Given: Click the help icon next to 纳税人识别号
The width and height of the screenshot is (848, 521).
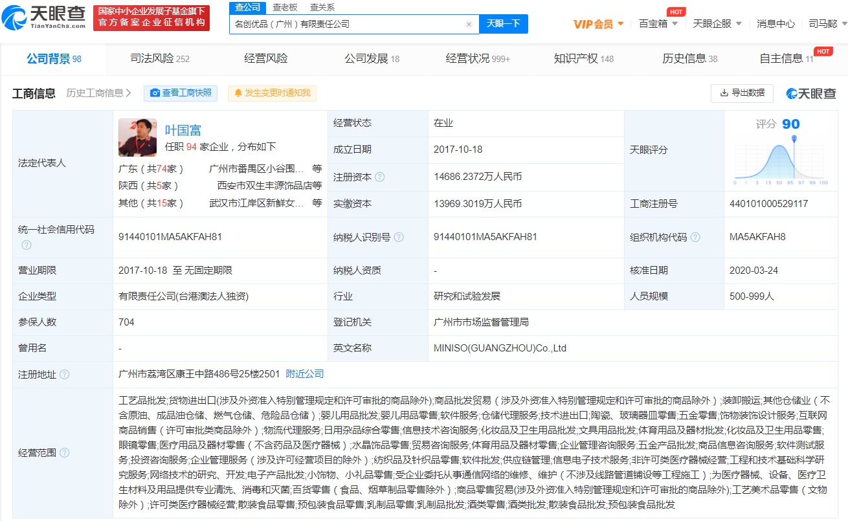Looking at the screenshot, I should coord(399,238).
